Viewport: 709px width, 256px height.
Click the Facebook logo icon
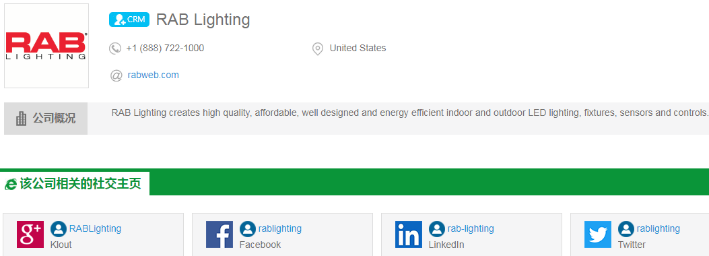[220, 234]
